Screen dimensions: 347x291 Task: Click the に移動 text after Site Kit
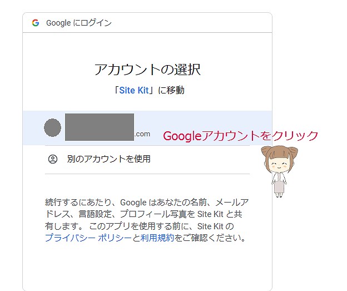pyautogui.click(x=171, y=90)
